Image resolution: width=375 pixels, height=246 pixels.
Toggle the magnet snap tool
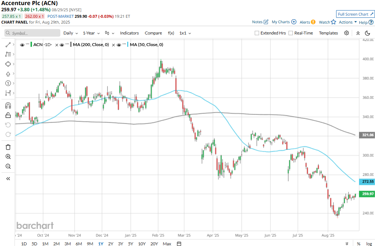pos(8,105)
